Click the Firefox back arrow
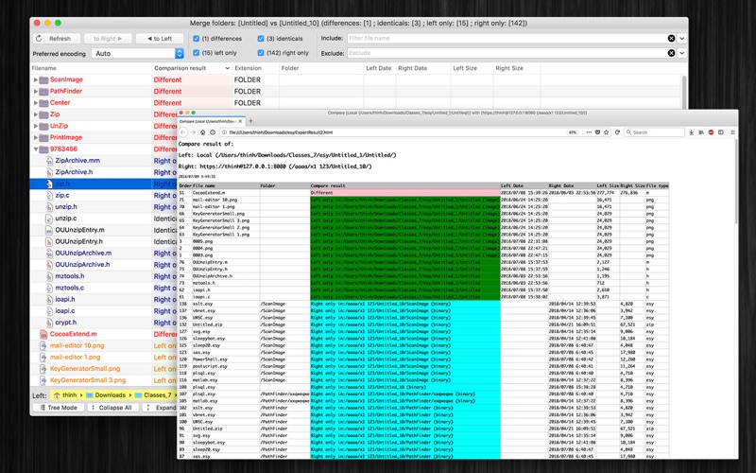The image size is (756, 473). coord(183,132)
